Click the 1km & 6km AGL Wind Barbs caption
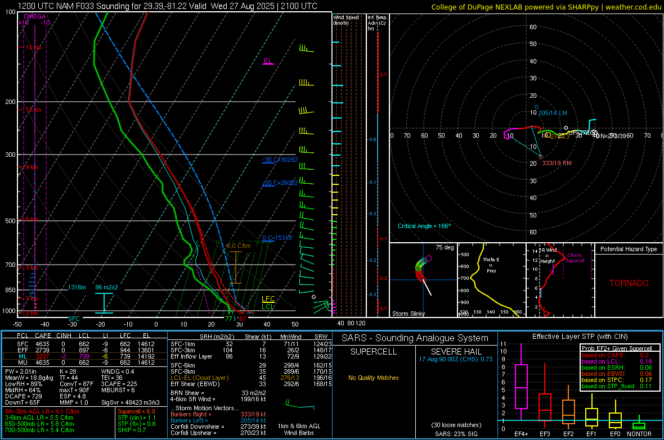Image resolution: width=664 pixels, height=440 pixels. (299, 429)
